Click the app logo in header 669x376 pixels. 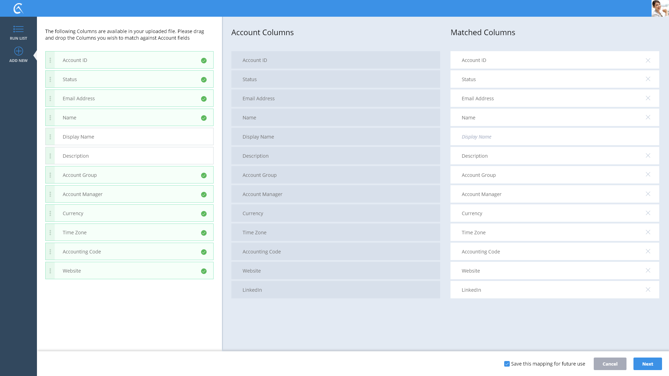click(18, 8)
